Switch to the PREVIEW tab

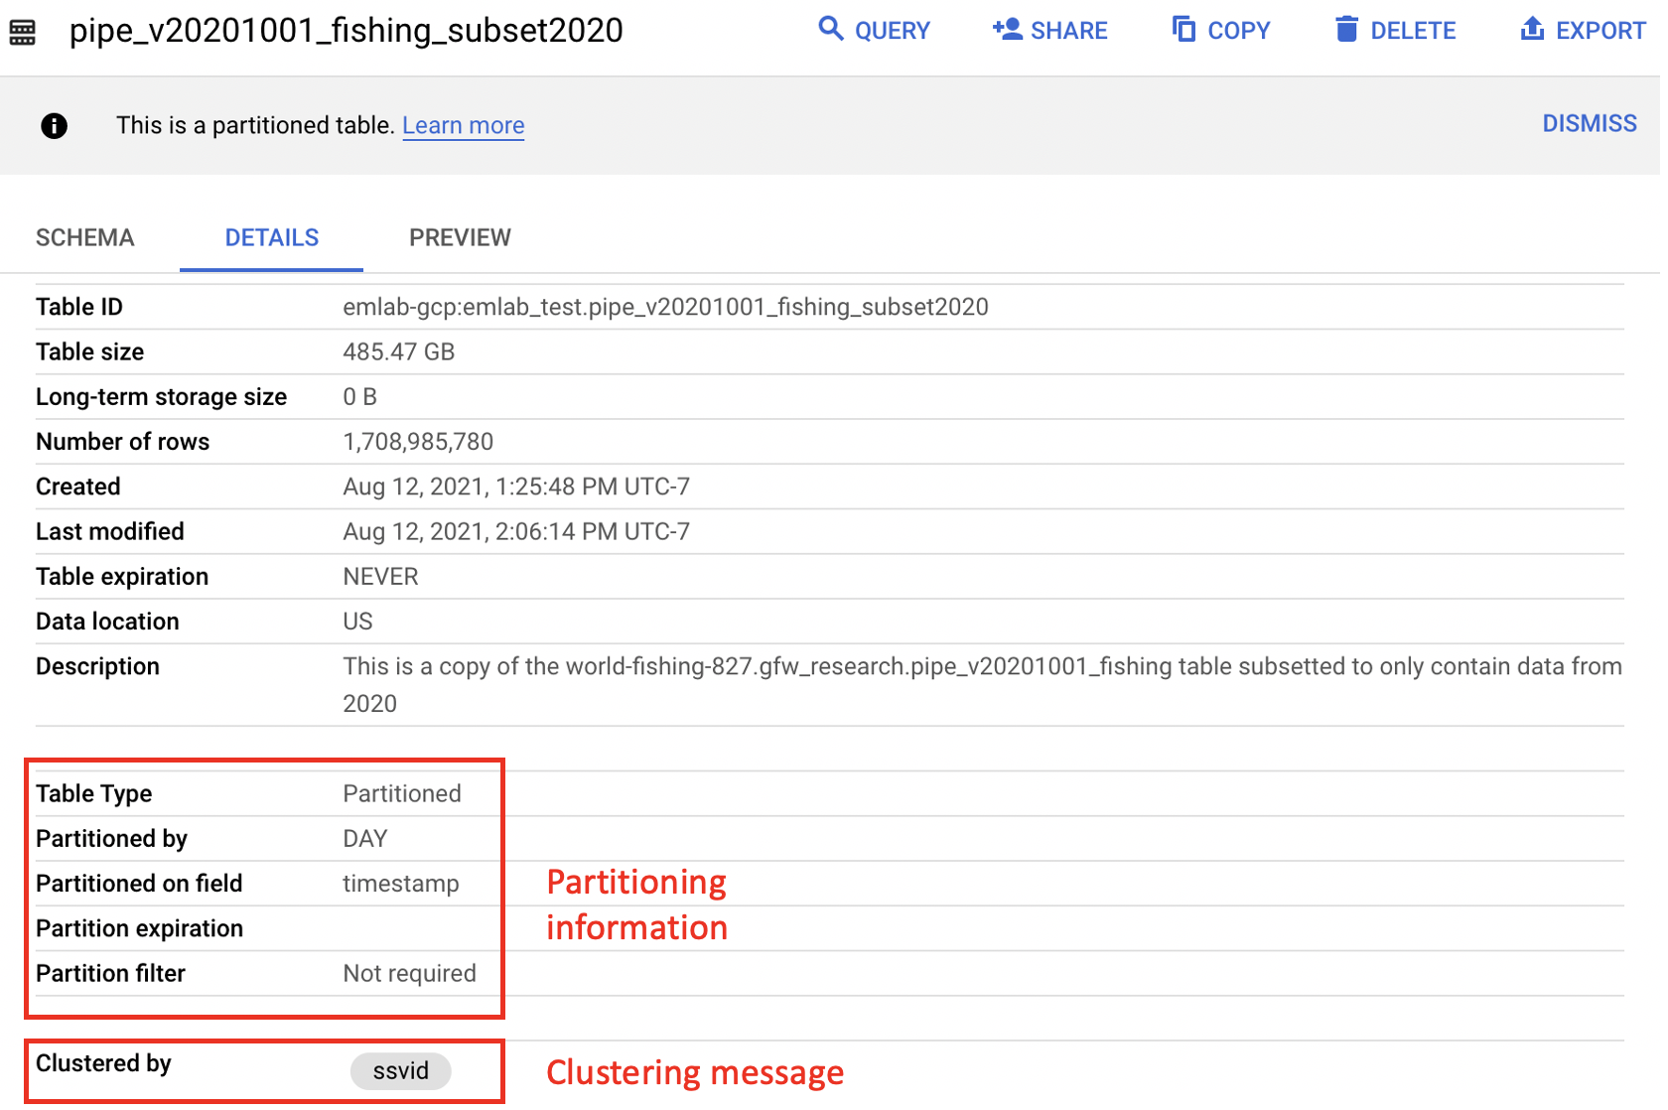(461, 238)
